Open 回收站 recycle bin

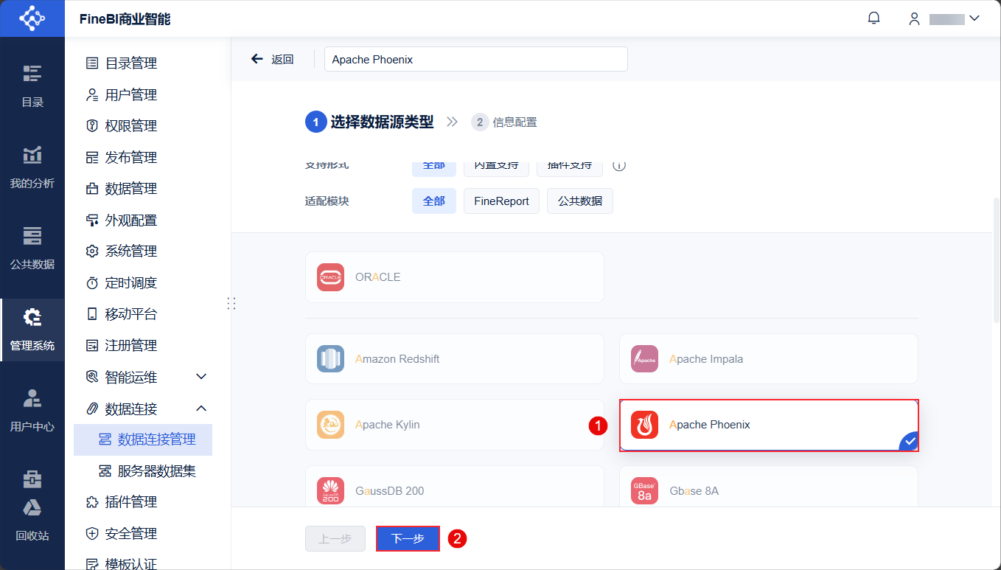point(32,521)
